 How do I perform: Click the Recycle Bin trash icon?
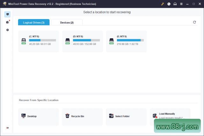(x=67, y=116)
